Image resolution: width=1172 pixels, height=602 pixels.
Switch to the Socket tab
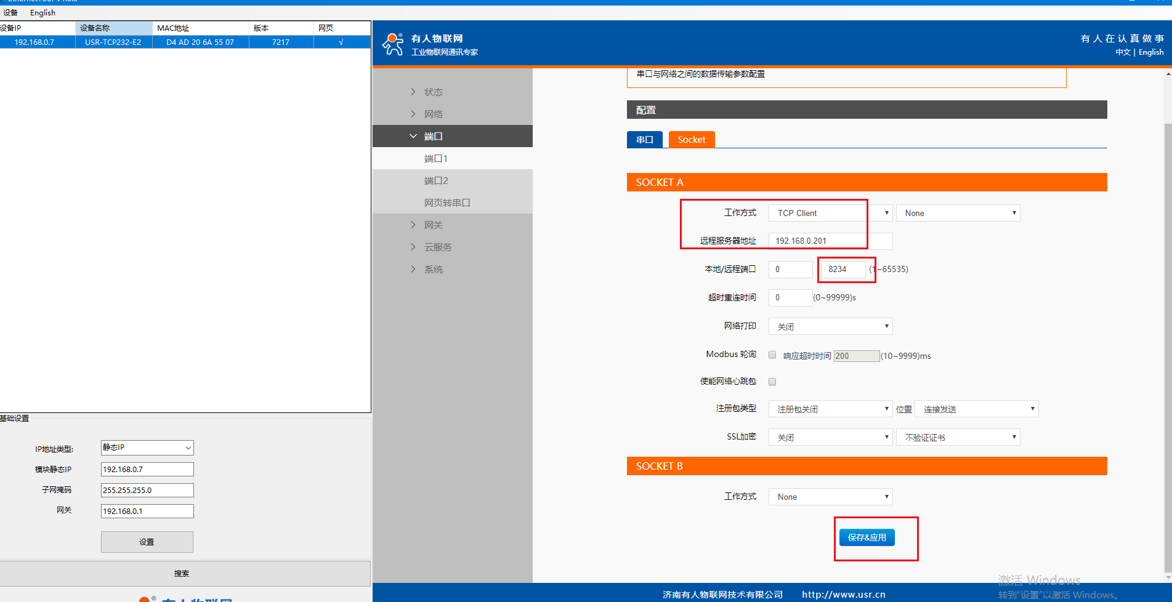(691, 140)
